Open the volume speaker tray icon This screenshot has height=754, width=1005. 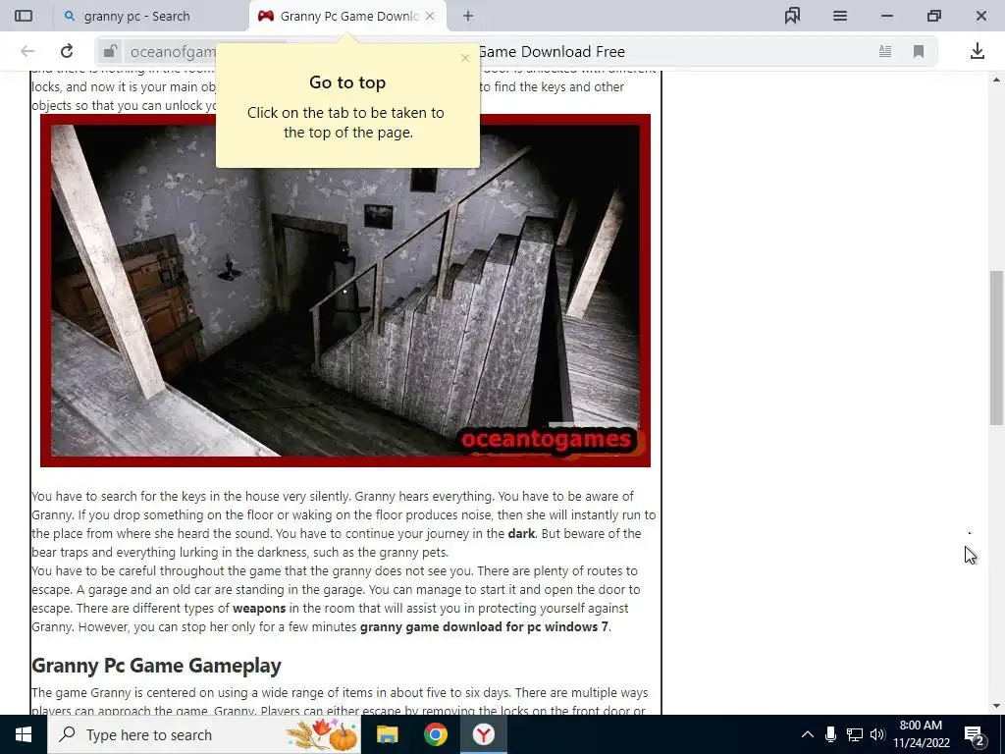point(877,734)
